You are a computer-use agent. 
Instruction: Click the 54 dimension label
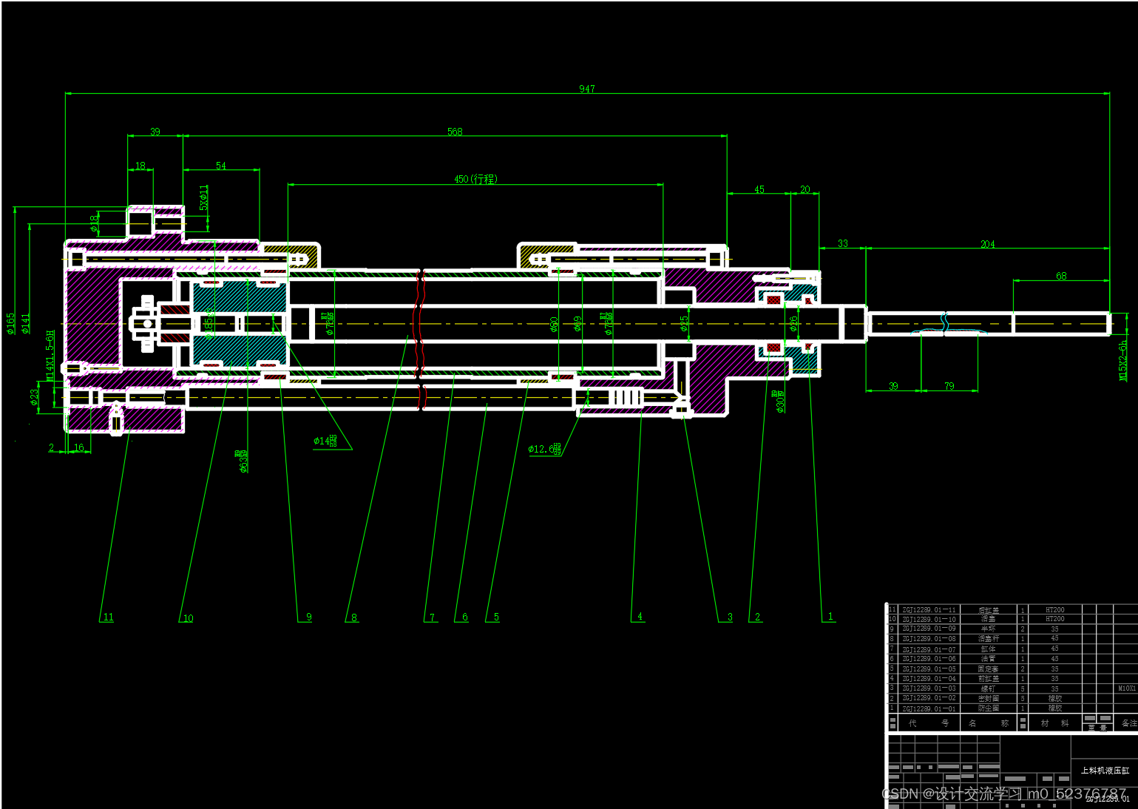[221, 166]
